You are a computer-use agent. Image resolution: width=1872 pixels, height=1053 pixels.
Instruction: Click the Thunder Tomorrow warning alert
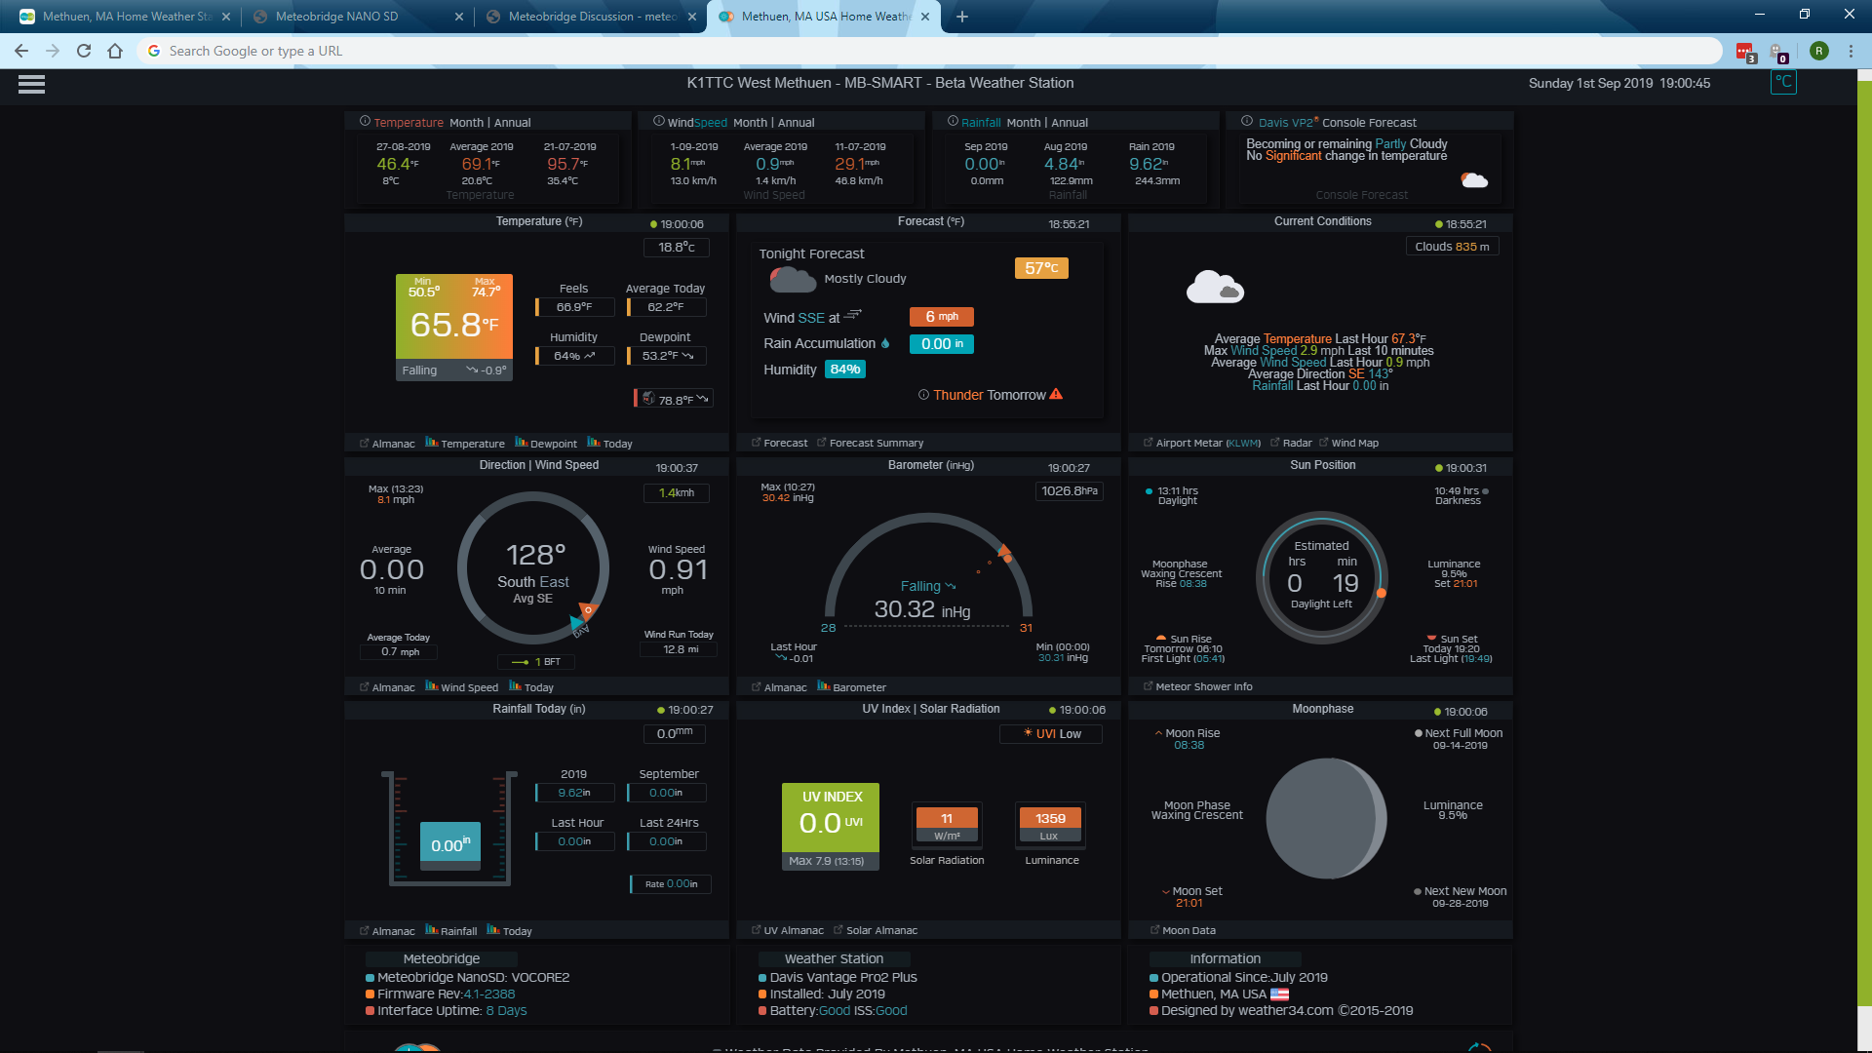991,395
